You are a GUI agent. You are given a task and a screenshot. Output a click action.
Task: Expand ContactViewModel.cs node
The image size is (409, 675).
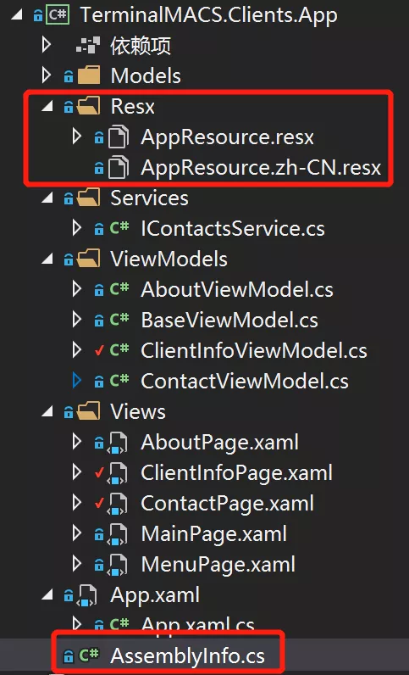77,381
